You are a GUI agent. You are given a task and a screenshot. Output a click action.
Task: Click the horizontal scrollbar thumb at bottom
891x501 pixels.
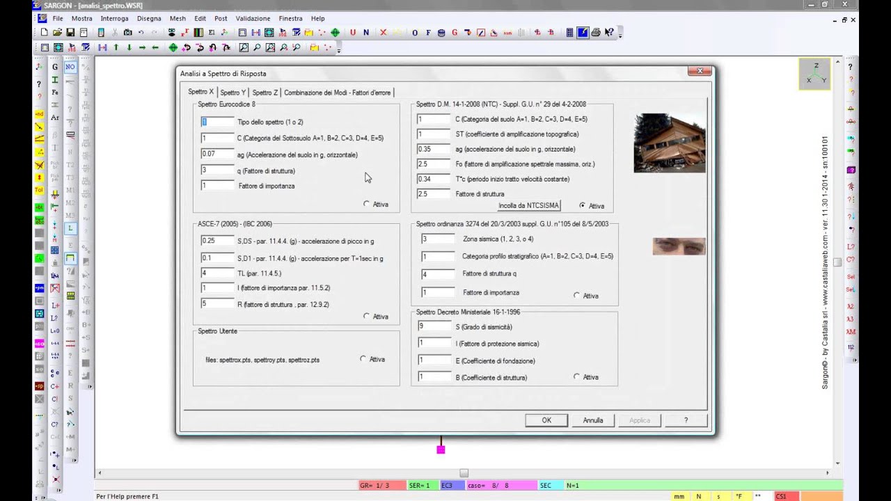[x=464, y=473]
